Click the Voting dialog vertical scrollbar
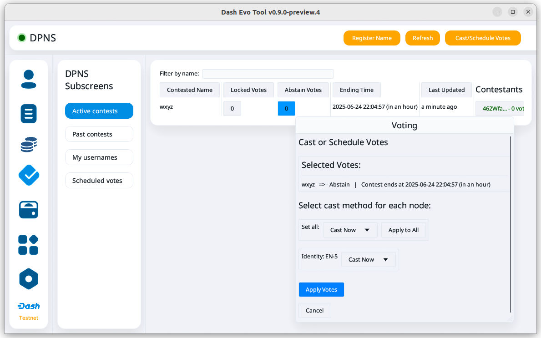541x338 pixels. [x=511, y=223]
